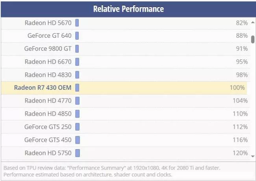Click the 100% value for Radeon R7 430 OEM

tap(237, 88)
